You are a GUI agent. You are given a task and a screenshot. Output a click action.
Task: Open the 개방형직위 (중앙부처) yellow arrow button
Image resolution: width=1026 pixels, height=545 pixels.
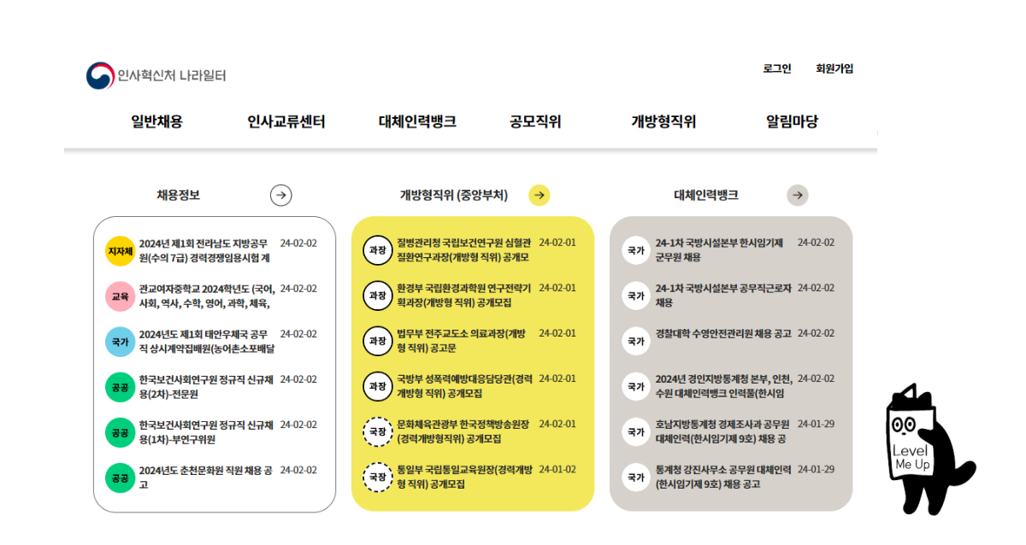[540, 196]
